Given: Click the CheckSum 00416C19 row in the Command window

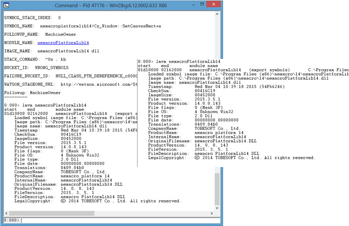Looking at the screenshot, I should point(48,135).
